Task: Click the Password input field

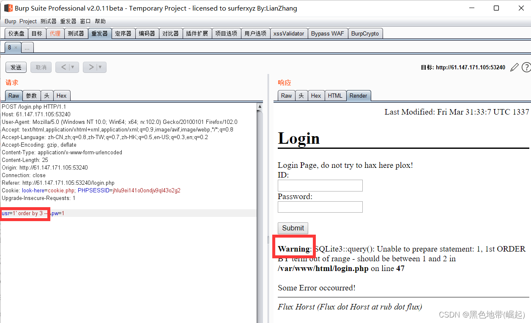Action: 320,207
